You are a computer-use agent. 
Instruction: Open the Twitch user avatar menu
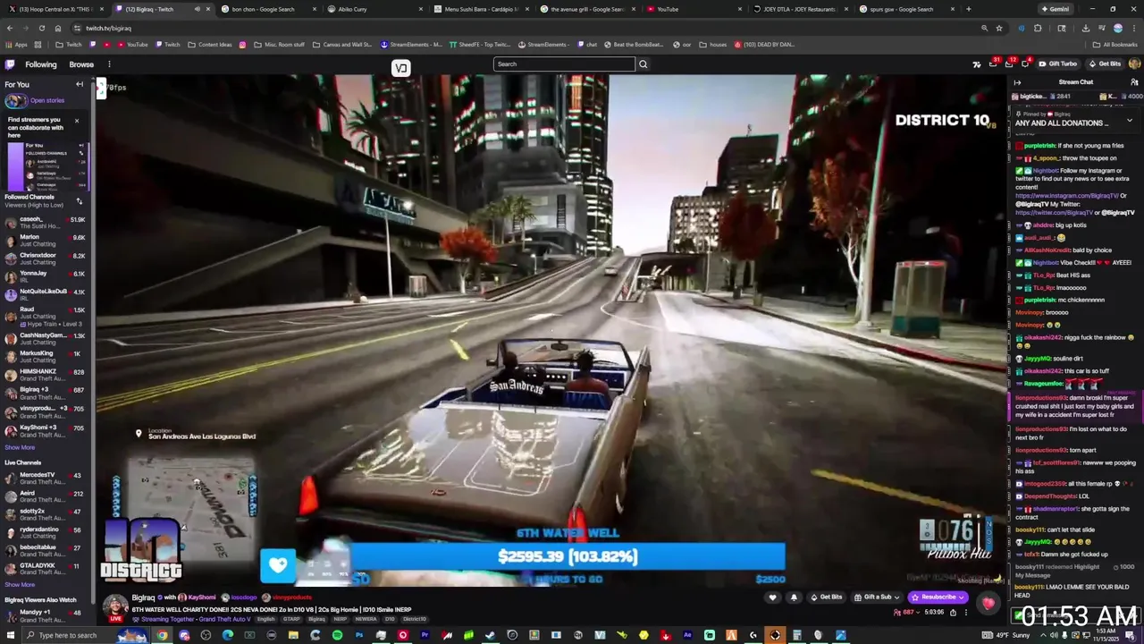click(x=1134, y=64)
